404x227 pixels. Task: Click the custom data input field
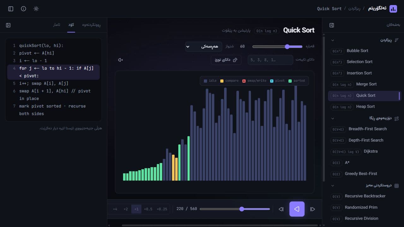tap(270, 60)
